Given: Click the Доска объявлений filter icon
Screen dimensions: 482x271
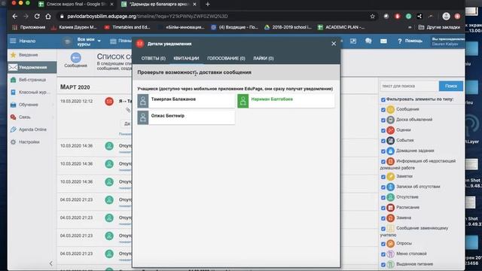Looking at the screenshot, I should point(390,120).
